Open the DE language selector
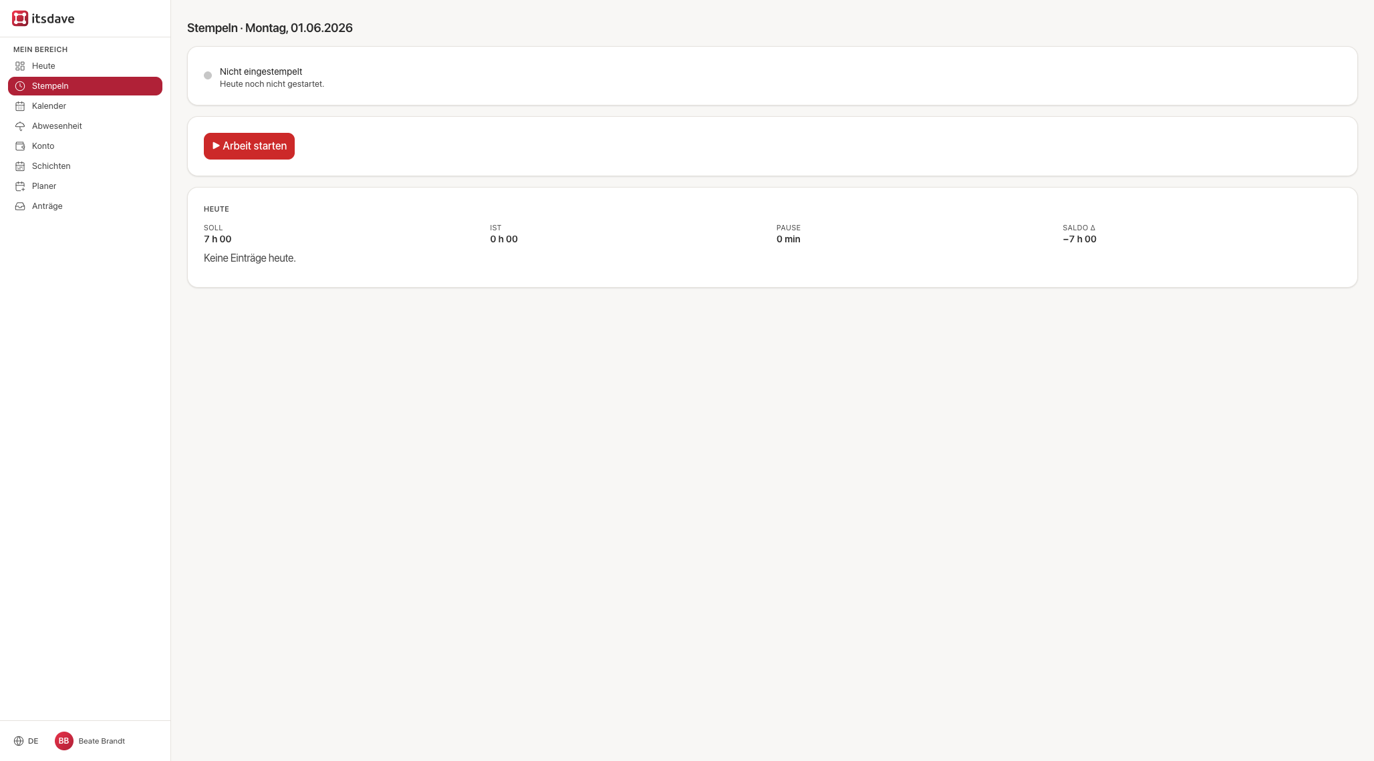This screenshot has height=761, width=1374. pyautogui.click(x=26, y=741)
